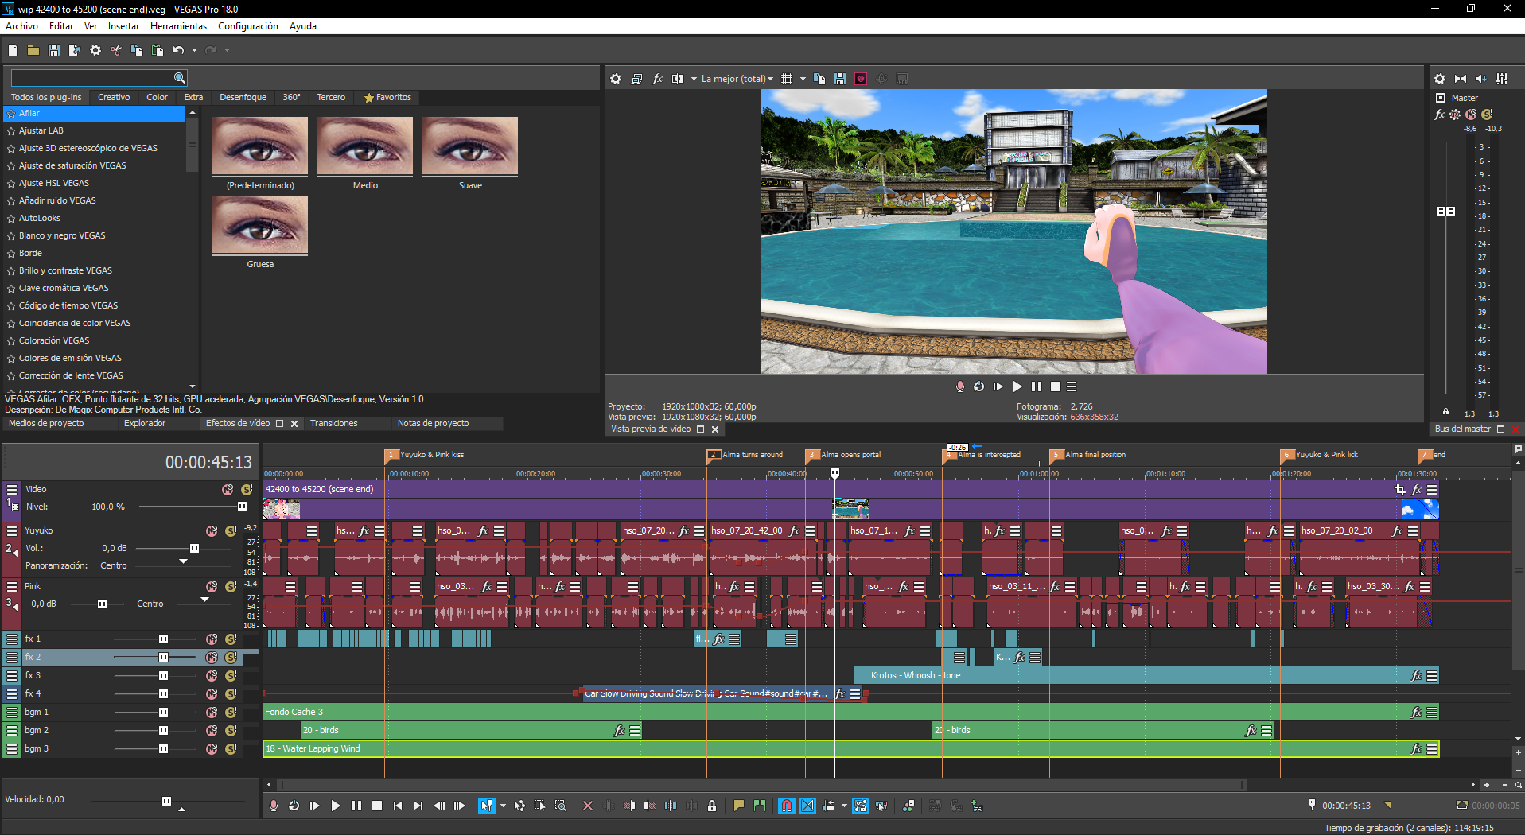
Task: Undo the last action
Action: pos(178,50)
